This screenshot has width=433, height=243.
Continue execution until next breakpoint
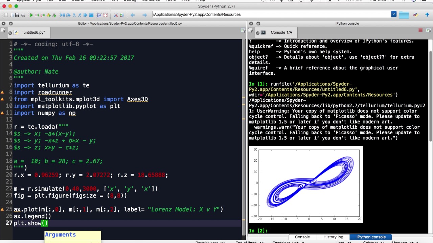85,15
